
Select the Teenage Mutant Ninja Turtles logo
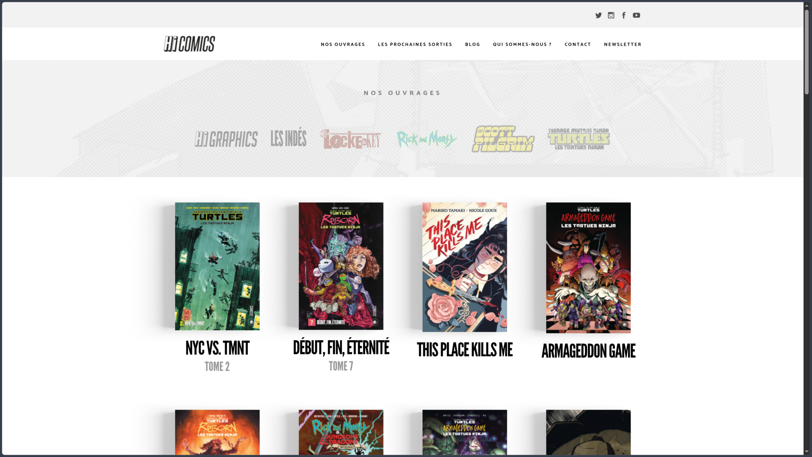[x=579, y=139]
